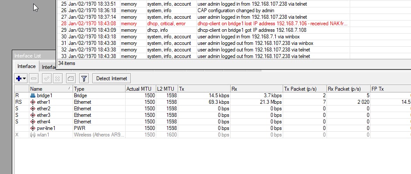Click the bridge1 bridge icon

(x=33, y=96)
